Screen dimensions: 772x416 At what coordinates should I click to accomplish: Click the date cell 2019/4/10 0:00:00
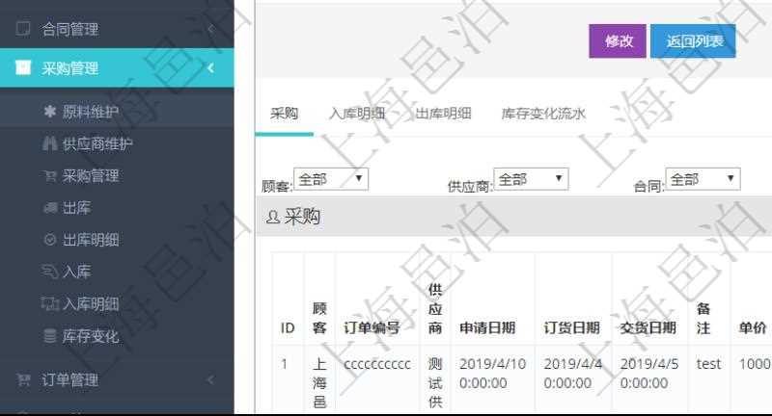click(x=492, y=374)
